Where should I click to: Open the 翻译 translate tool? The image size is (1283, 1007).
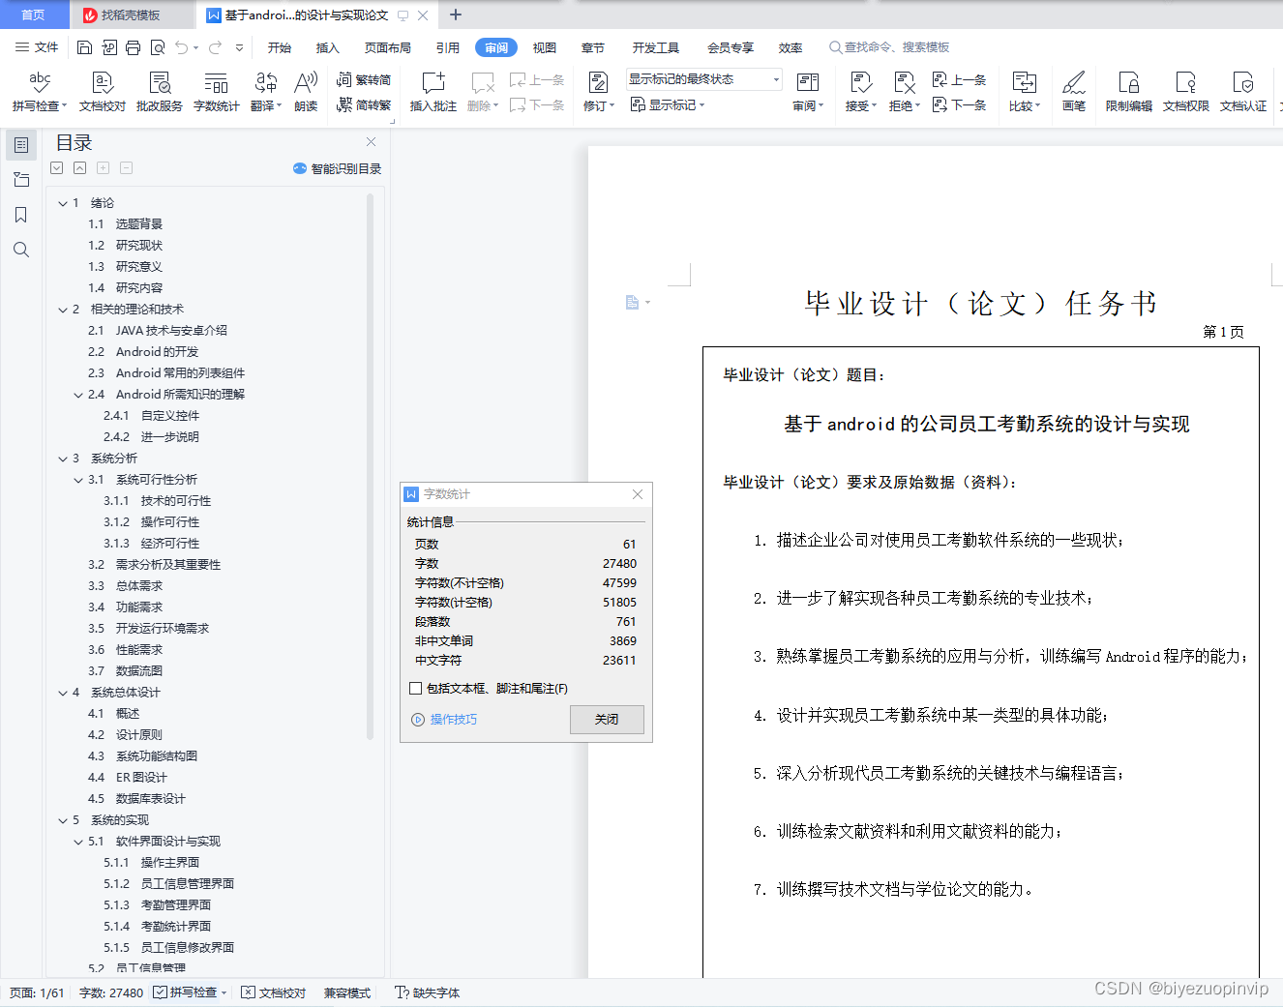266,92
